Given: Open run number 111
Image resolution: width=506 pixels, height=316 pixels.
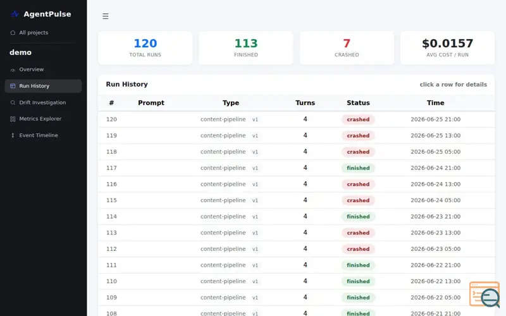Looking at the screenshot, I should pyautogui.click(x=296, y=265).
